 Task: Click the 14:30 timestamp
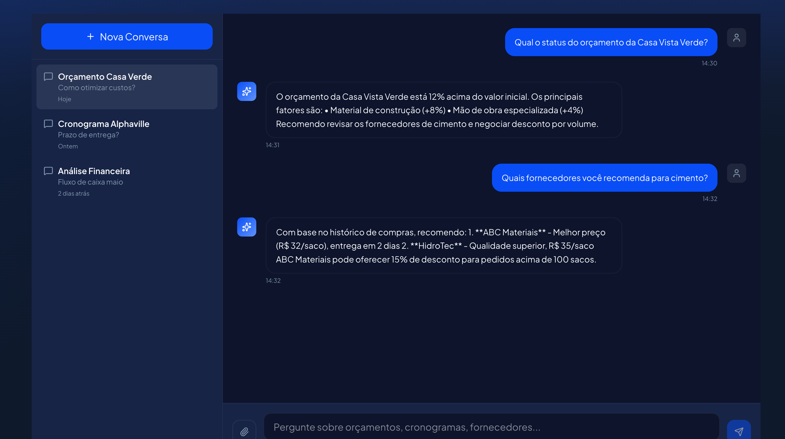[x=709, y=63]
